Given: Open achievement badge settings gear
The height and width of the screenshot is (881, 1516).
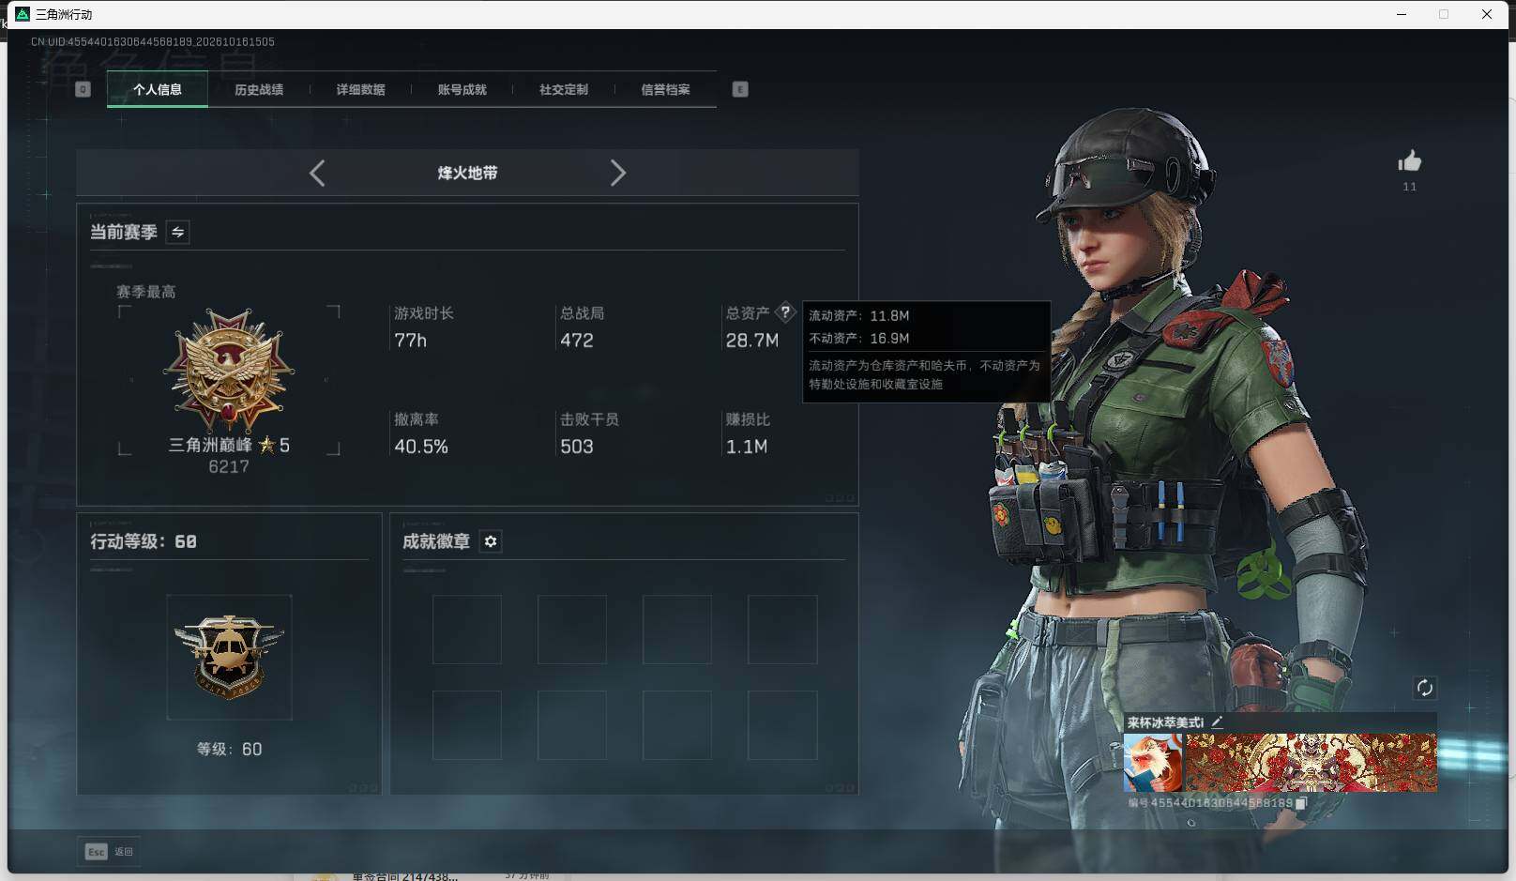Looking at the screenshot, I should (x=491, y=541).
